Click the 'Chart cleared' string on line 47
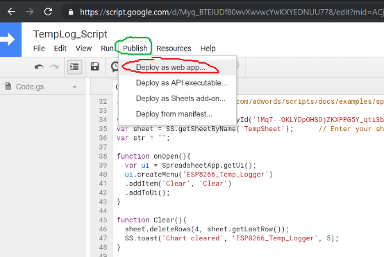 (x=192, y=238)
